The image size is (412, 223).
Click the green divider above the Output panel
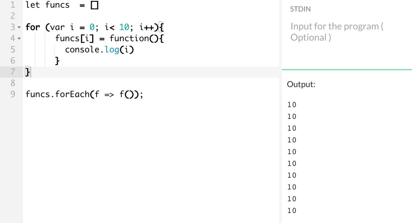(x=347, y=69)
